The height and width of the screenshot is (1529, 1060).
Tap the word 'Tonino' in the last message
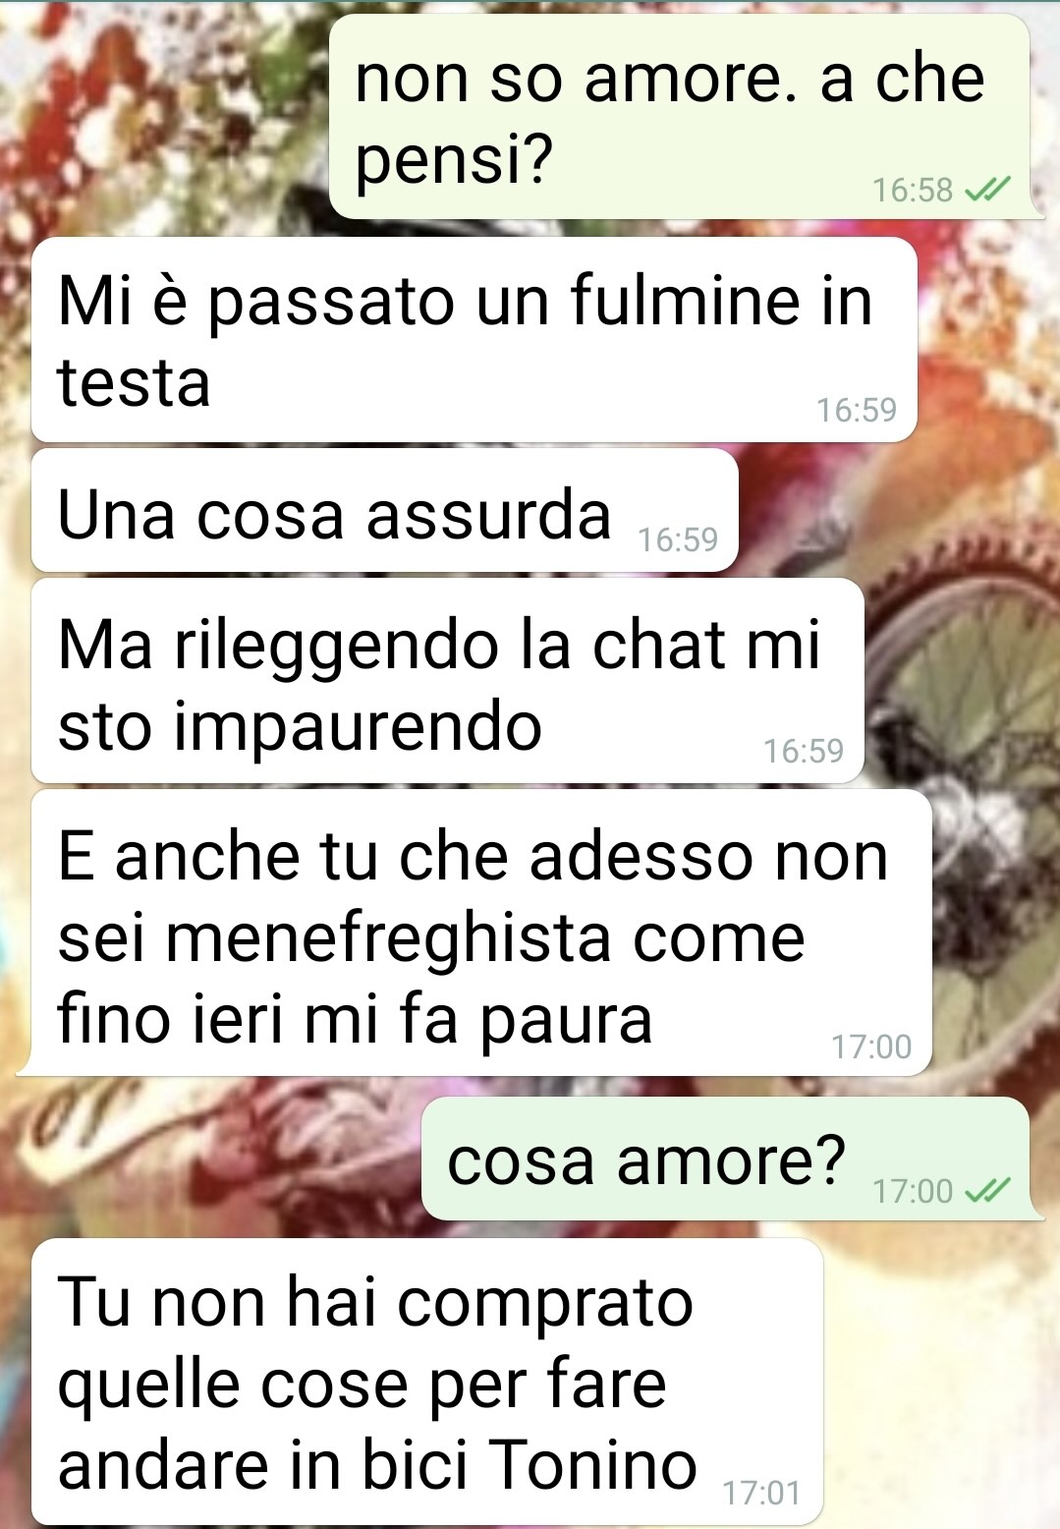click(x=593, y=1464)
